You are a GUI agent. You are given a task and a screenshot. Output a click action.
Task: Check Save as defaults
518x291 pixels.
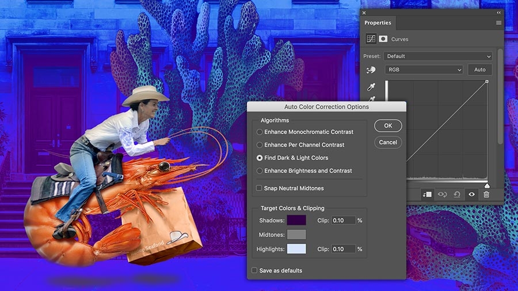point(254,270)
